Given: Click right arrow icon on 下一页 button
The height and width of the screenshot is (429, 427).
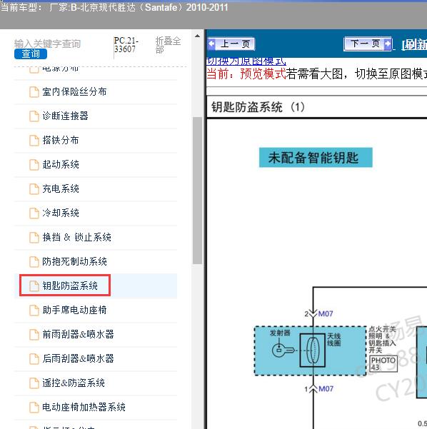Looking at the screenshot, I should click(x=388, y=44).
